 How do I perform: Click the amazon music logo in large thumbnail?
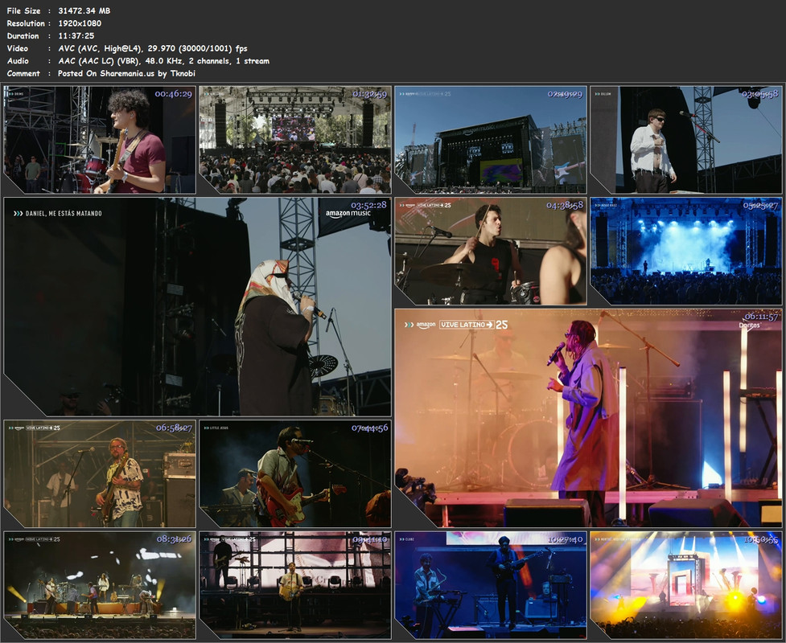[x=348, y=214]
